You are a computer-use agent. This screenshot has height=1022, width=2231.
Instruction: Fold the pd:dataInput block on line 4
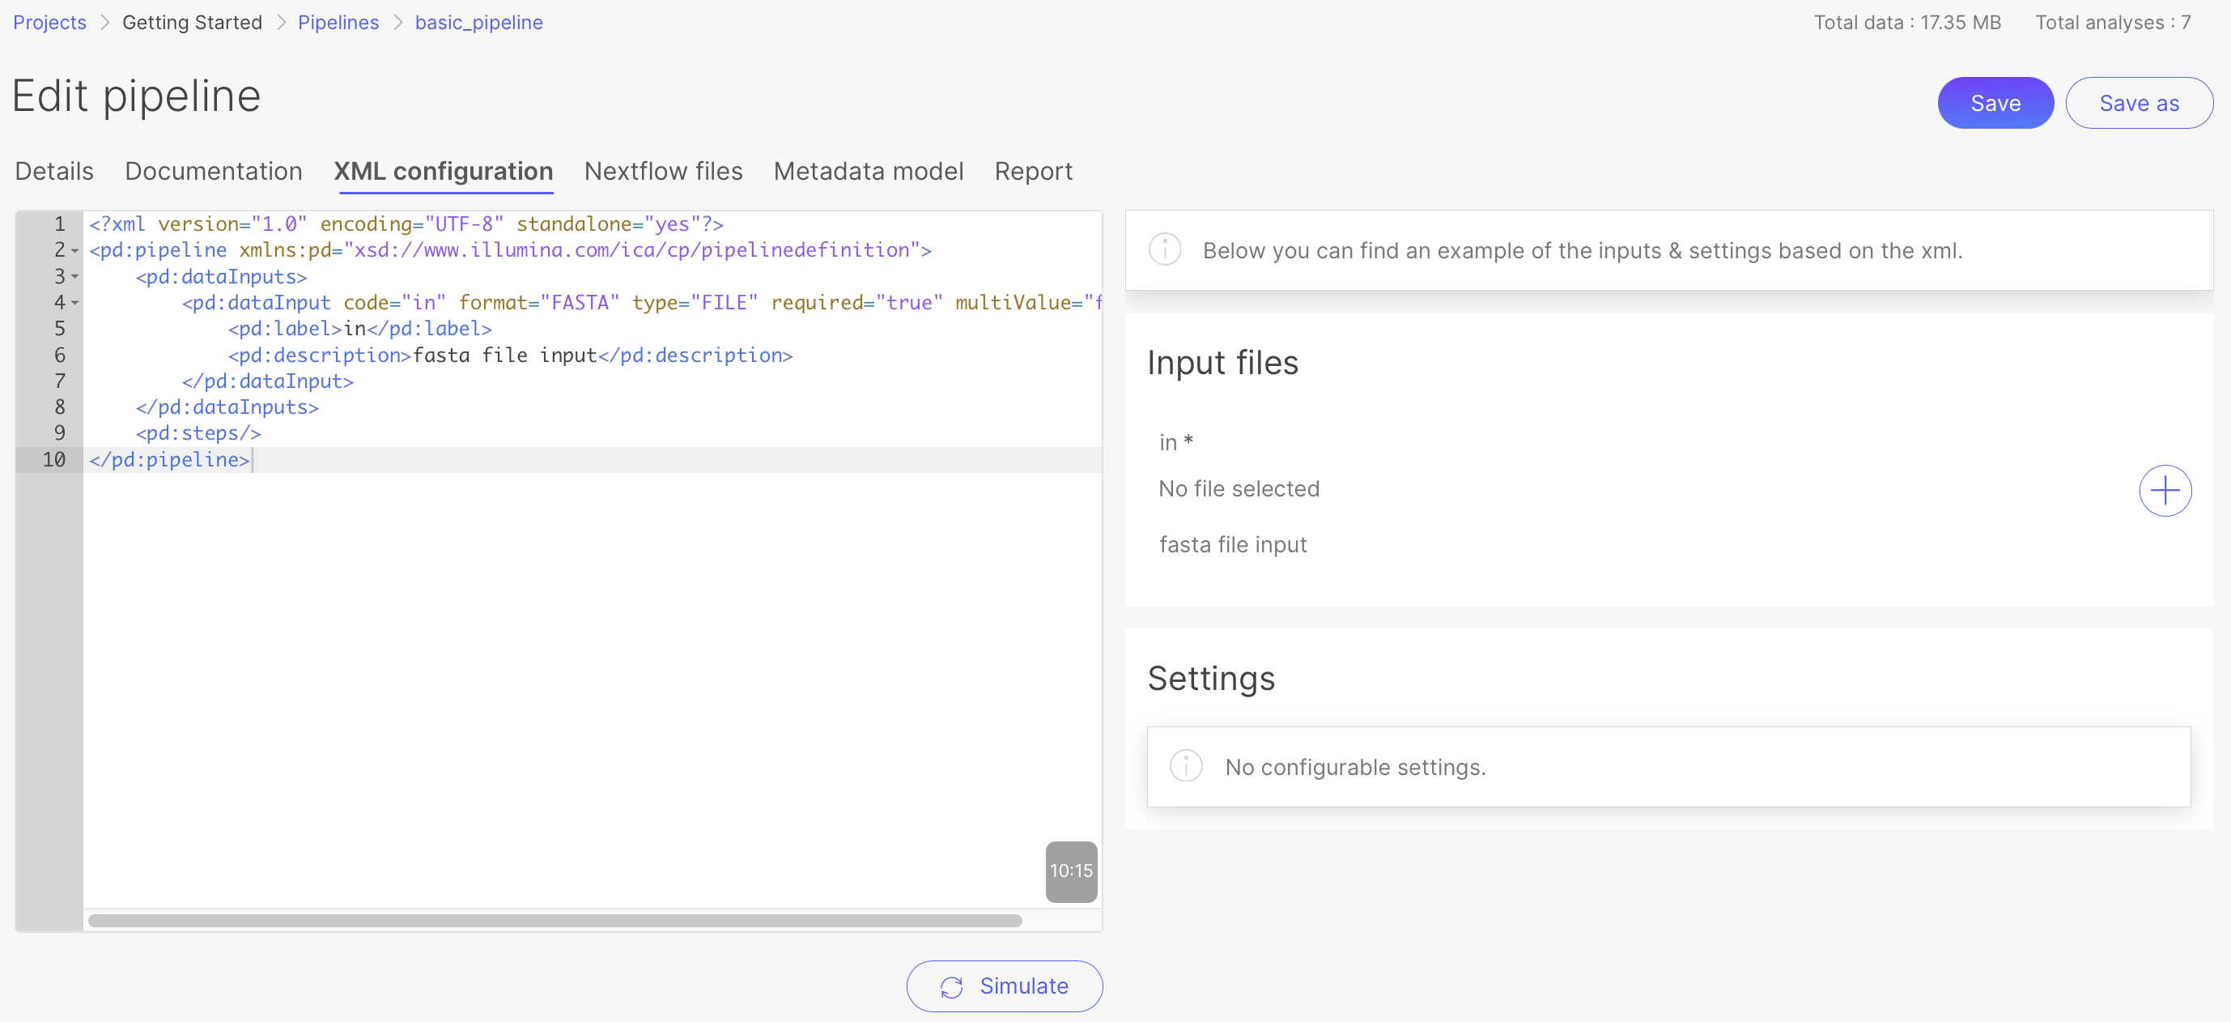75,303
